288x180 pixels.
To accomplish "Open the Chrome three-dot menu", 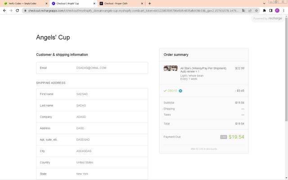I will tap(283, 11).
